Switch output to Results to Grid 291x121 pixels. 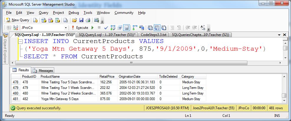tap(157, 28)
